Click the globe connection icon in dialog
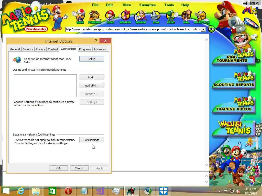The height and width of the screenshot is (196, 262). [17, 60]
